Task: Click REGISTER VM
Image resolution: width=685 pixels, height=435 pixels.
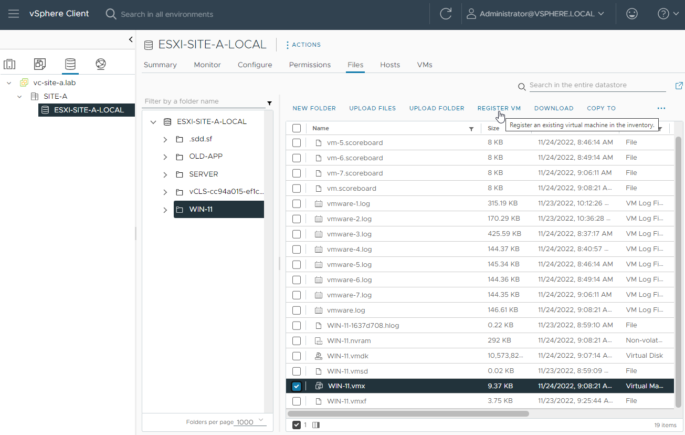Action: point(499,108)
